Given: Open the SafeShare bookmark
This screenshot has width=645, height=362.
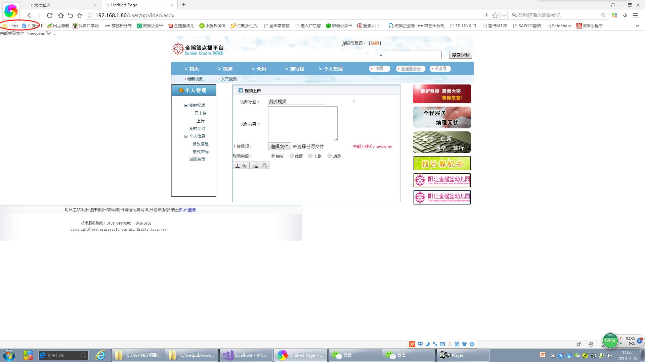Looking at the screenshot, I should tap(559, 25).
